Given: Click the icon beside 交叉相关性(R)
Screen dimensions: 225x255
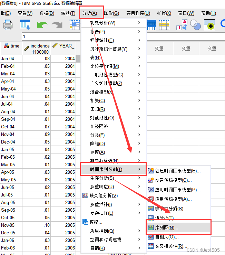Looking at the screenshot, I should pyautogui.click(x=151, y=246).
